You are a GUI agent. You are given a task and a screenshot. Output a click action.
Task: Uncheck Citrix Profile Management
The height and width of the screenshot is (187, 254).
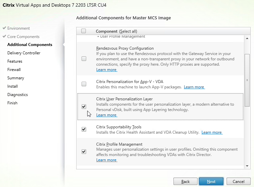click(x=84, y=152)
